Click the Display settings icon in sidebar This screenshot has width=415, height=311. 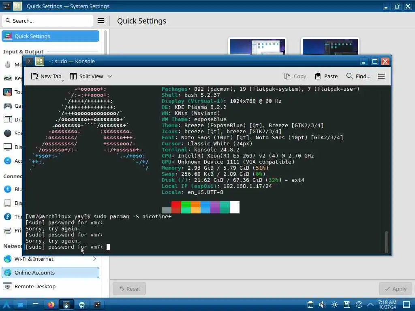tap(8, 147)
